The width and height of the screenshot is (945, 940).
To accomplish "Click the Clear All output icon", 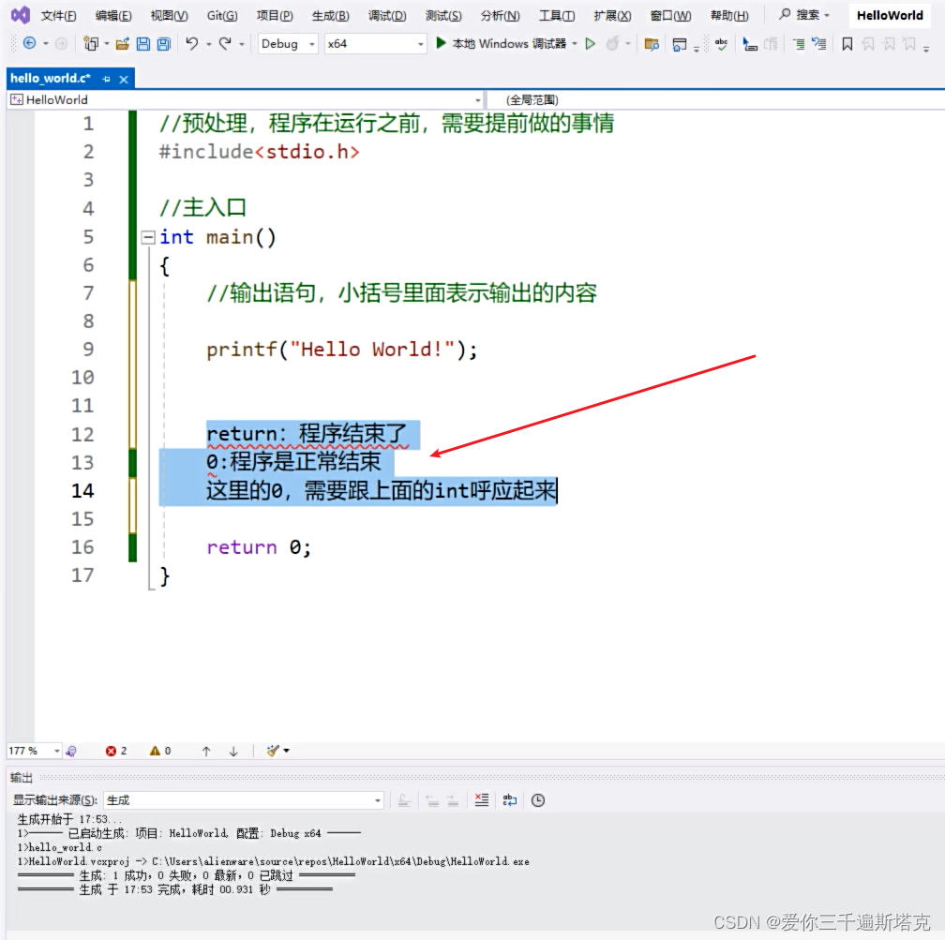I will (x=481, y=799).
